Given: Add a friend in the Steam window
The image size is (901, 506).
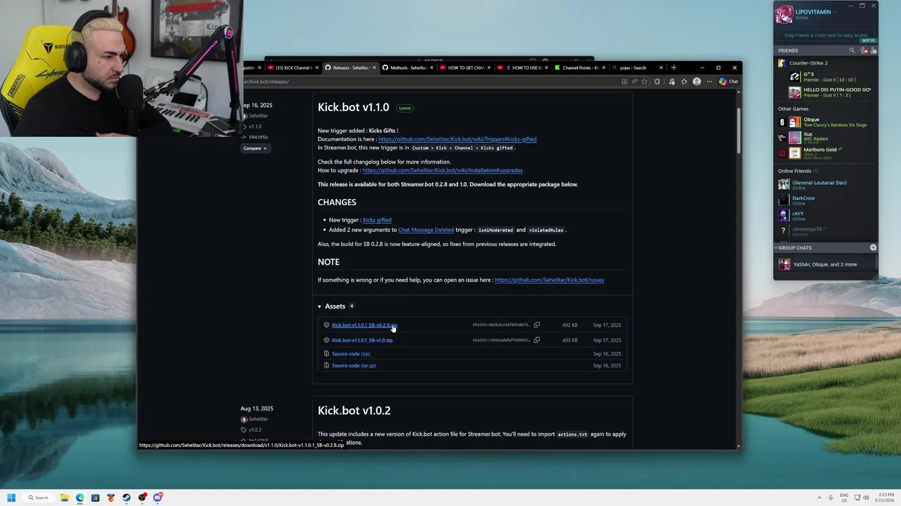Looking at the screenshot, I should click(874, 51).
